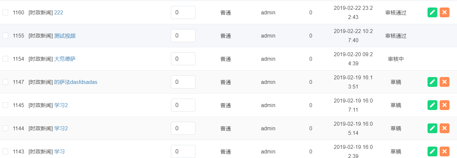The width and height of the screenshot is (457, 158).
Task: Focus the sort number box for article 1154
Action: point(183,59)
